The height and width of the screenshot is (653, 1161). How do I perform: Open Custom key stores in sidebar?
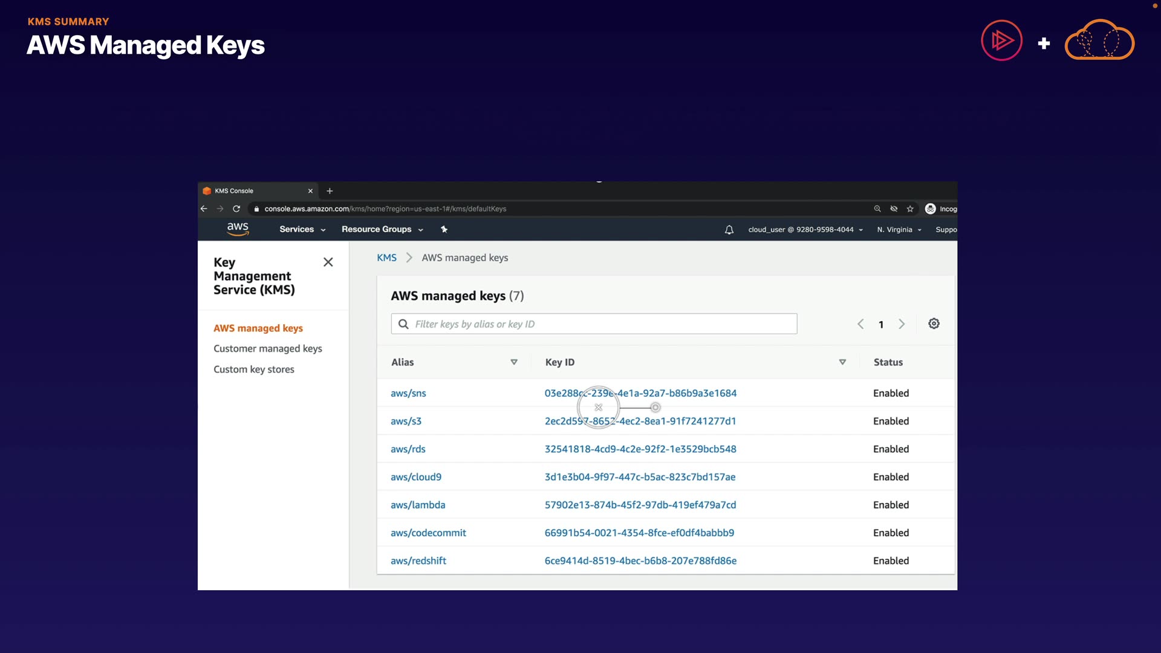[253, 369]
